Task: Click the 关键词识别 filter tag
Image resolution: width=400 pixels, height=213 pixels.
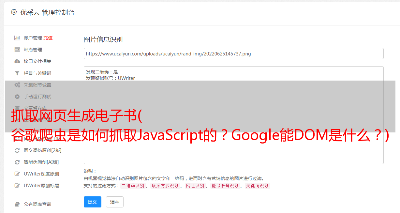Action: coord(258,186)
